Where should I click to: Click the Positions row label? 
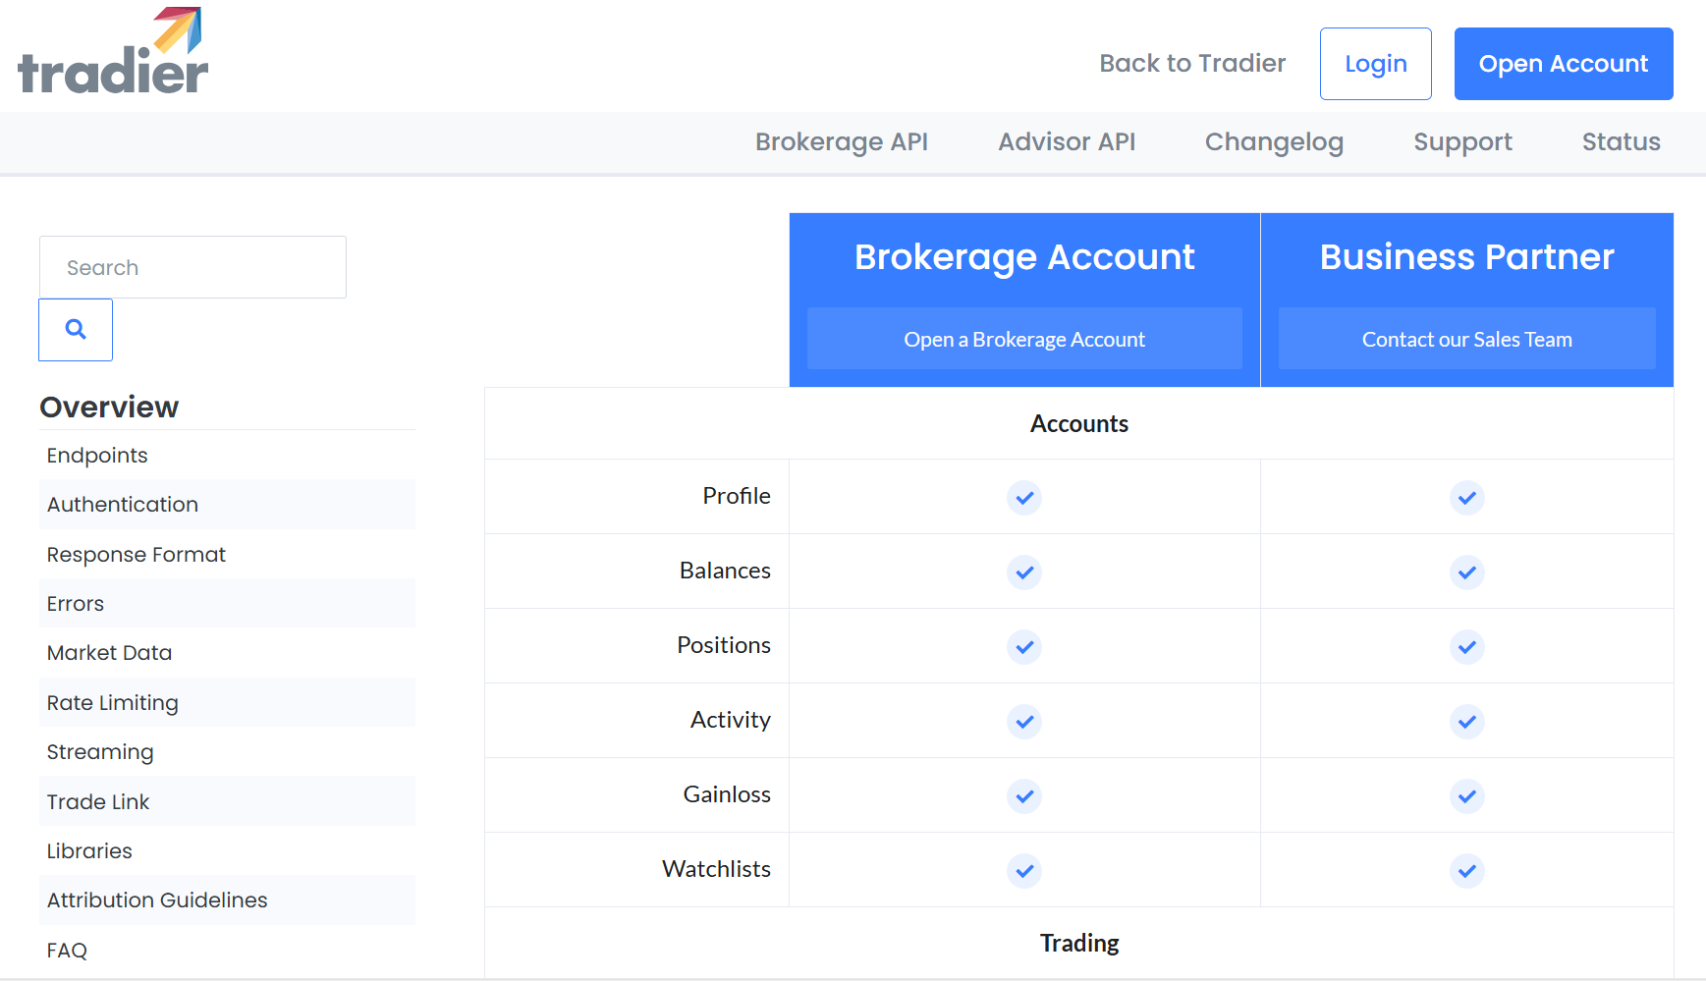point(724,645)
